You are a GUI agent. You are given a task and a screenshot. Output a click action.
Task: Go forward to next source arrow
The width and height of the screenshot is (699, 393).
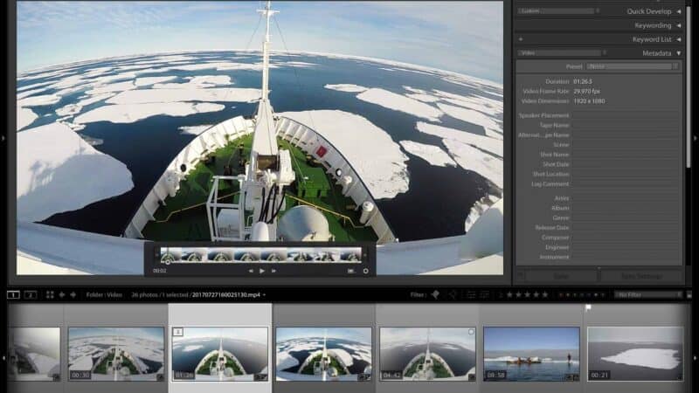[73, 294]
